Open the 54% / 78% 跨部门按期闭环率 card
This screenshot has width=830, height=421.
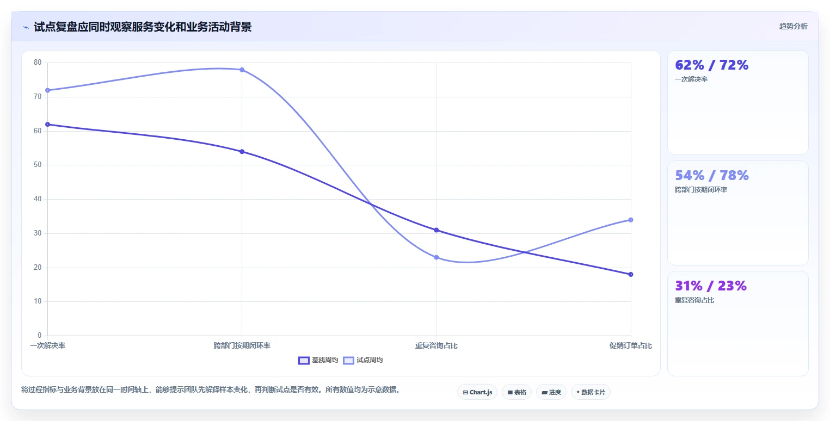pyautogui.click(x=737, y=213)
